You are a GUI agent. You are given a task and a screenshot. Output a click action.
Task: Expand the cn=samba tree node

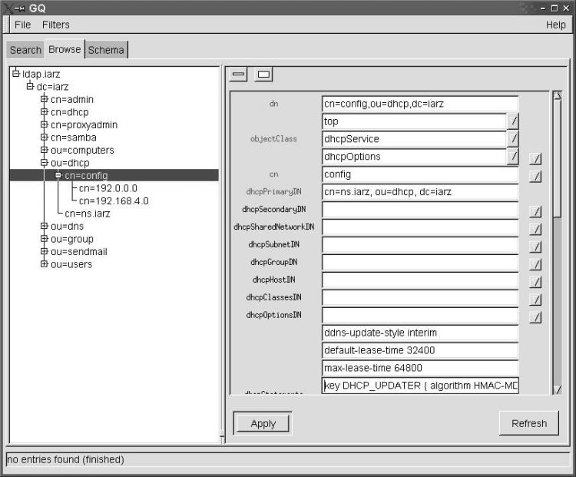45,137
